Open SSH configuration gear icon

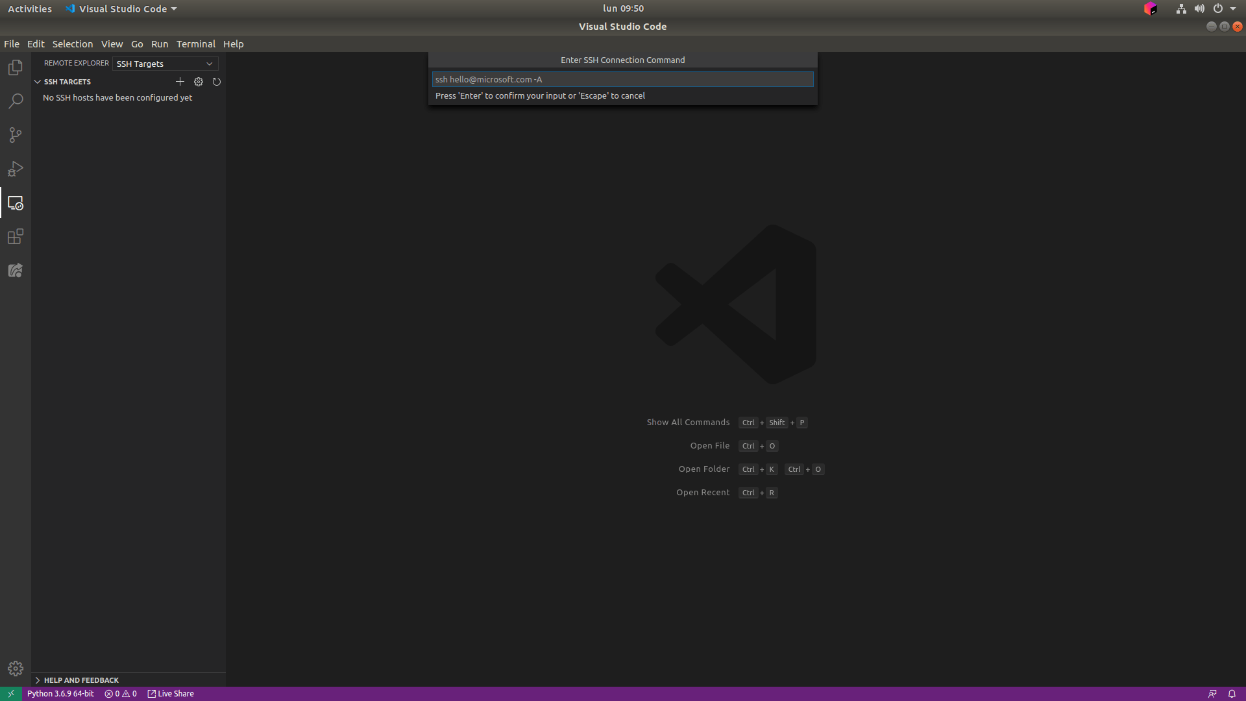coord(199,82)
